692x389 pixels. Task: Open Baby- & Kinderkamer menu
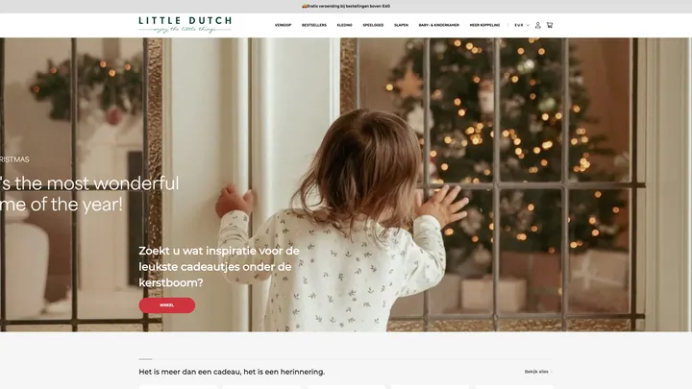tap(439, 25)
